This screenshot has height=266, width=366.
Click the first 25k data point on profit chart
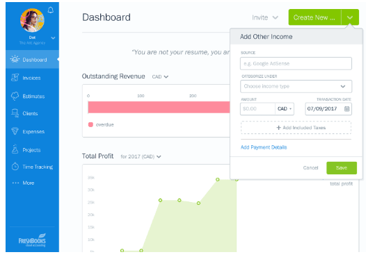click(x=160, y=200)
